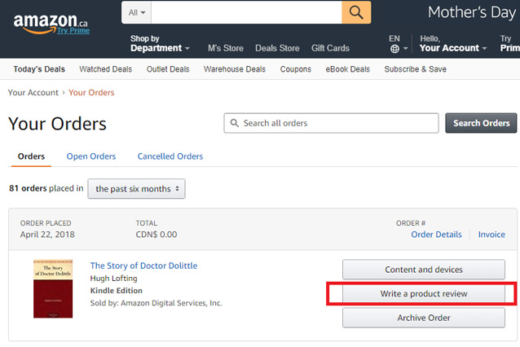Click the Search Orders button

tap(481, 123)
